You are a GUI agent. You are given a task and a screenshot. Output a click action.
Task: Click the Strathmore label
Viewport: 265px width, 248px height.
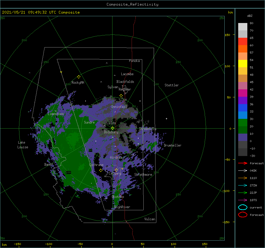pyautogui.click(x=143, y=175)
